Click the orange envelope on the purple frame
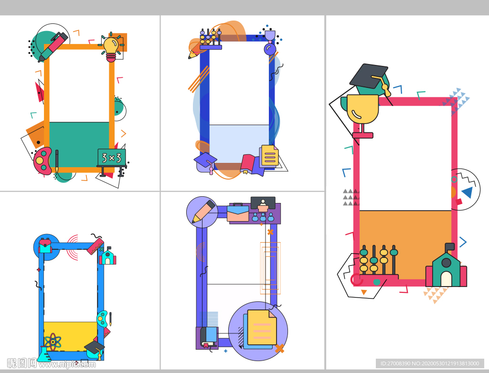Screen dimensions: 489x373 (x=238, y=213)
